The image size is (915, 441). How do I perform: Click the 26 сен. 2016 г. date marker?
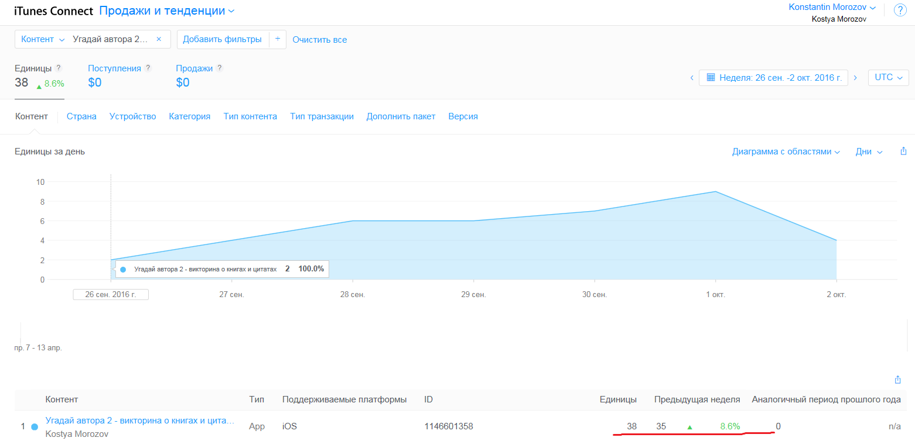point(111,294)
